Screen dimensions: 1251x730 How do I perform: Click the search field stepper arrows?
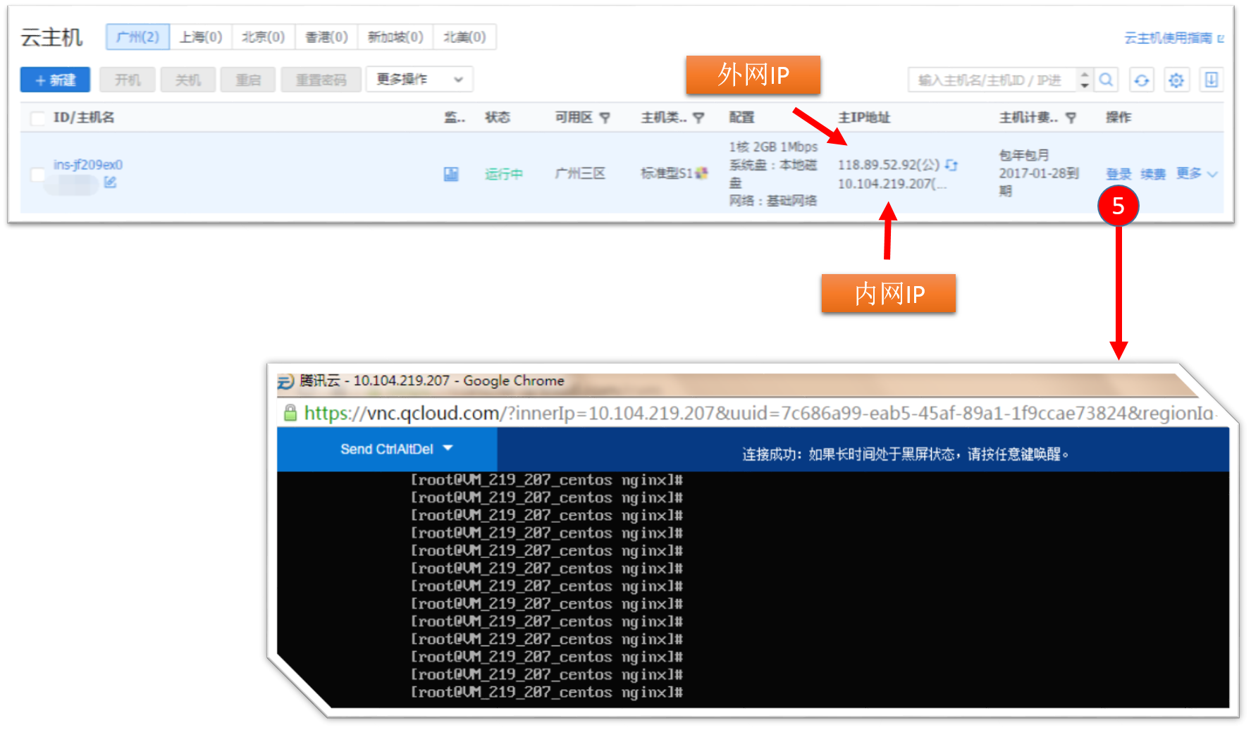pyautogui.click(x=1085, y=80)
